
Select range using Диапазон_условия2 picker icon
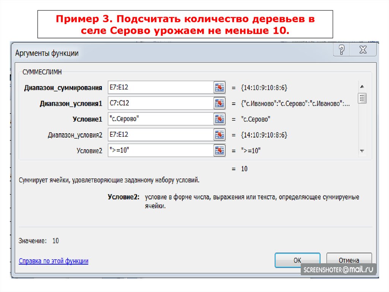click(220, 134)
